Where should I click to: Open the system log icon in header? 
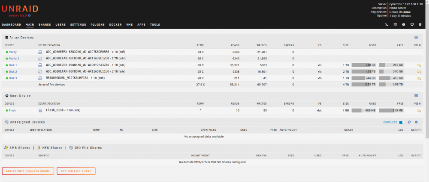point(420,24)
